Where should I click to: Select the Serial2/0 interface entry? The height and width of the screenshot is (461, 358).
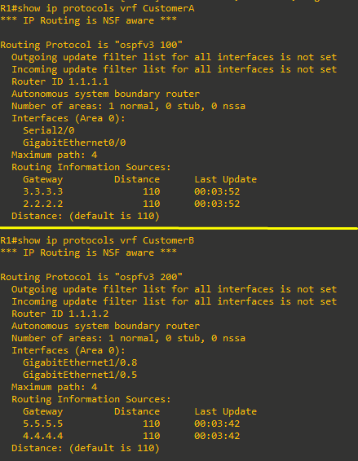[x=49, y=130]
